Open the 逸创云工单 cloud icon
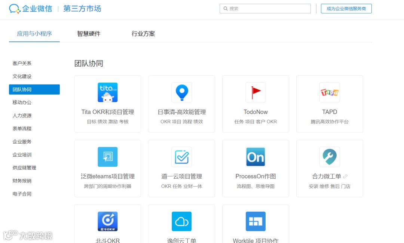This screenshot has width=404, height=243. 182,221
